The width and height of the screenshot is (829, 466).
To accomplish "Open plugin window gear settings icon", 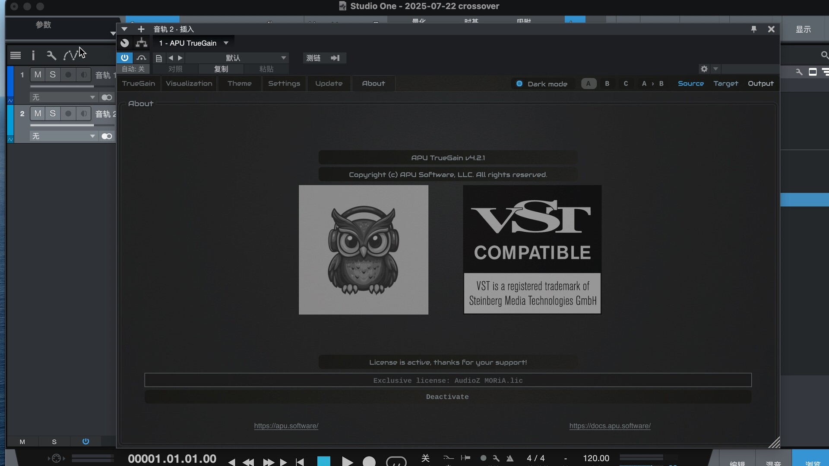I will pos(704,69).
